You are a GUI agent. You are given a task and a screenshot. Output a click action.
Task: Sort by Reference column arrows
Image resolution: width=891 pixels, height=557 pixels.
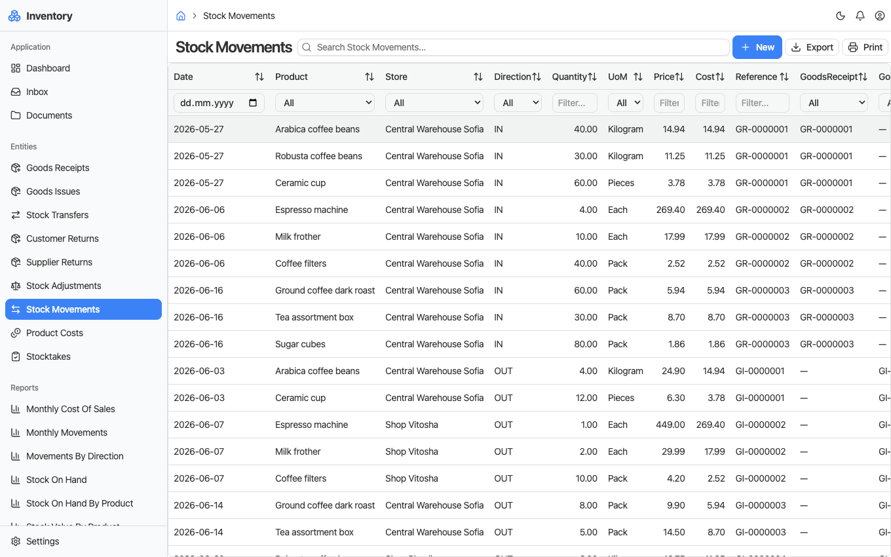(x=784, y=77)
